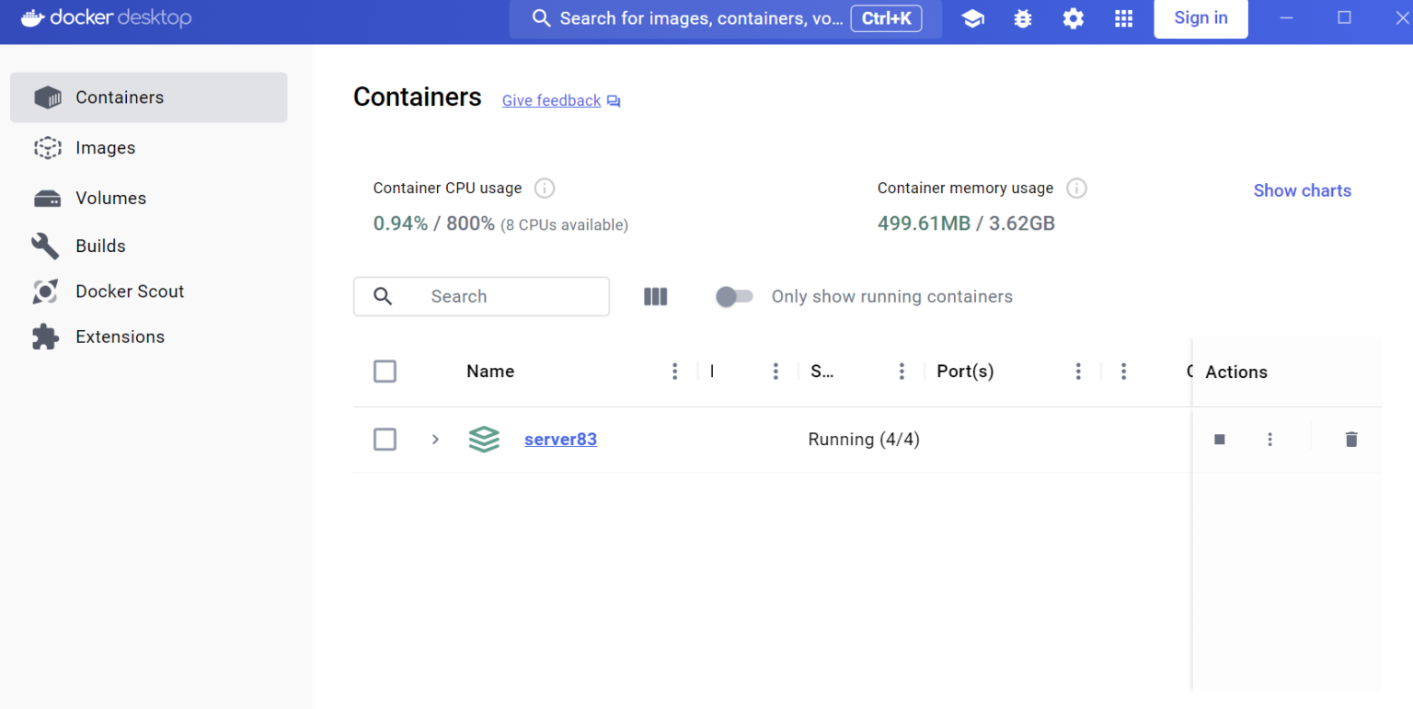Open the apps grid menu
Screen dimensions: 1413x709
(1123, 17)
